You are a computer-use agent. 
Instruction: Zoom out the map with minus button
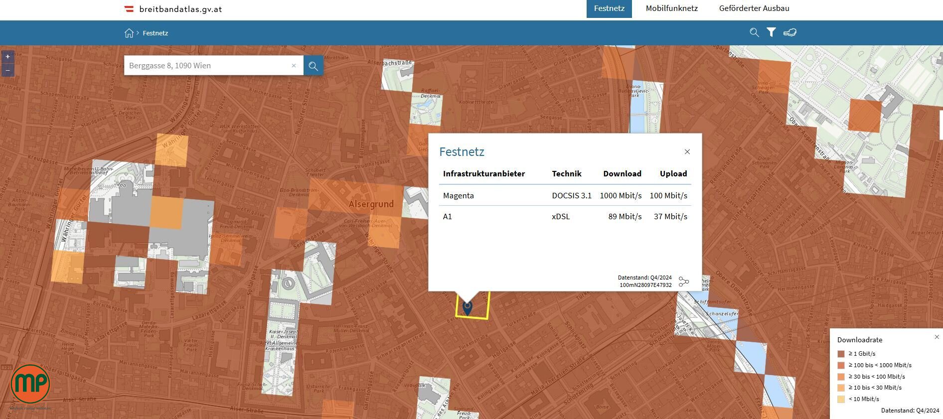point(7,70)
